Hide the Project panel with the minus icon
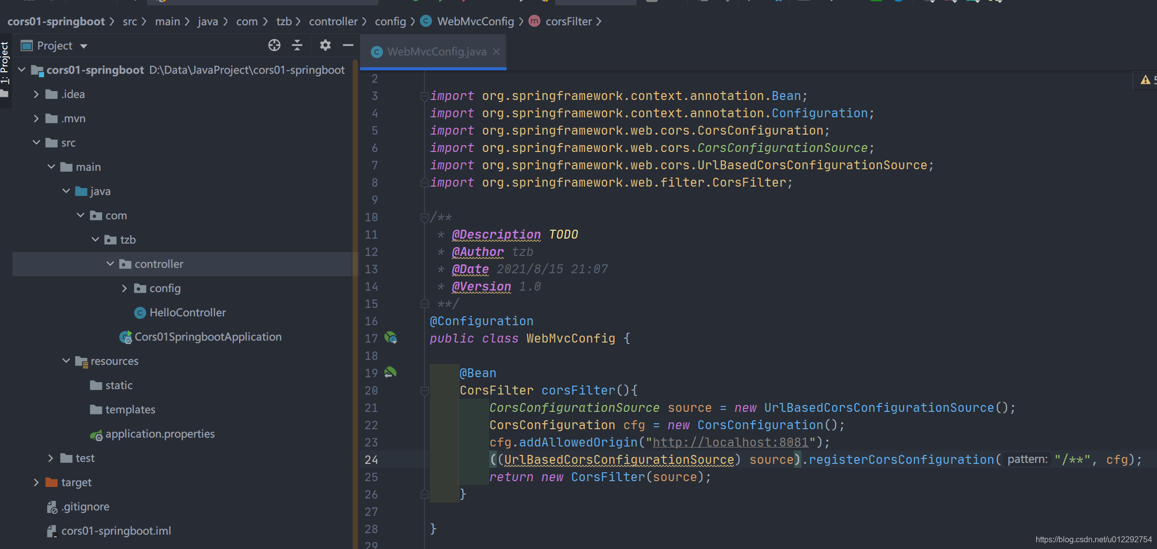The width and height of the screenshot is (1157, 549). coord(348,46)
